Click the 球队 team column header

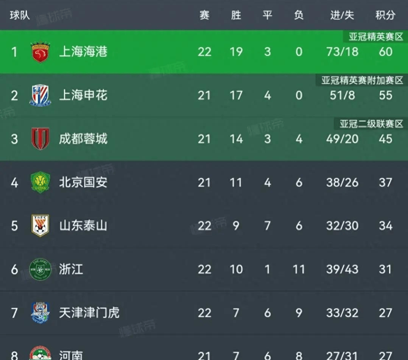coord(20,15)
